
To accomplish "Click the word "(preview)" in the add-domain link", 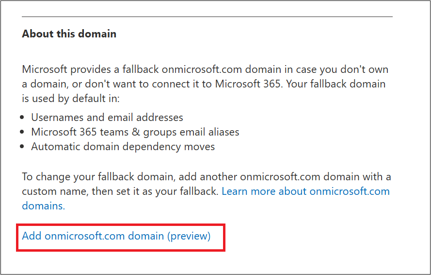I will tap(189, 236).
